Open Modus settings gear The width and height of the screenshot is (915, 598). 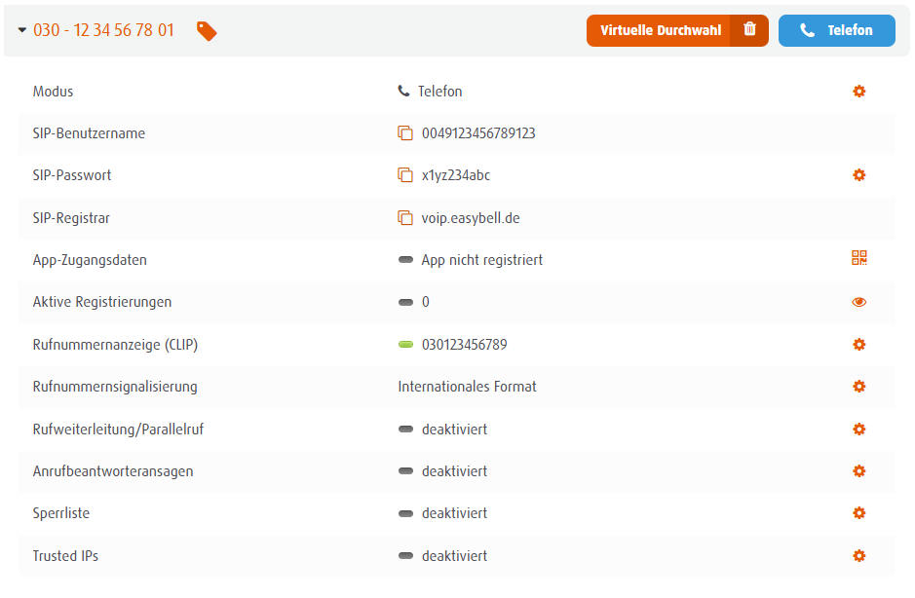pos(858,92)
